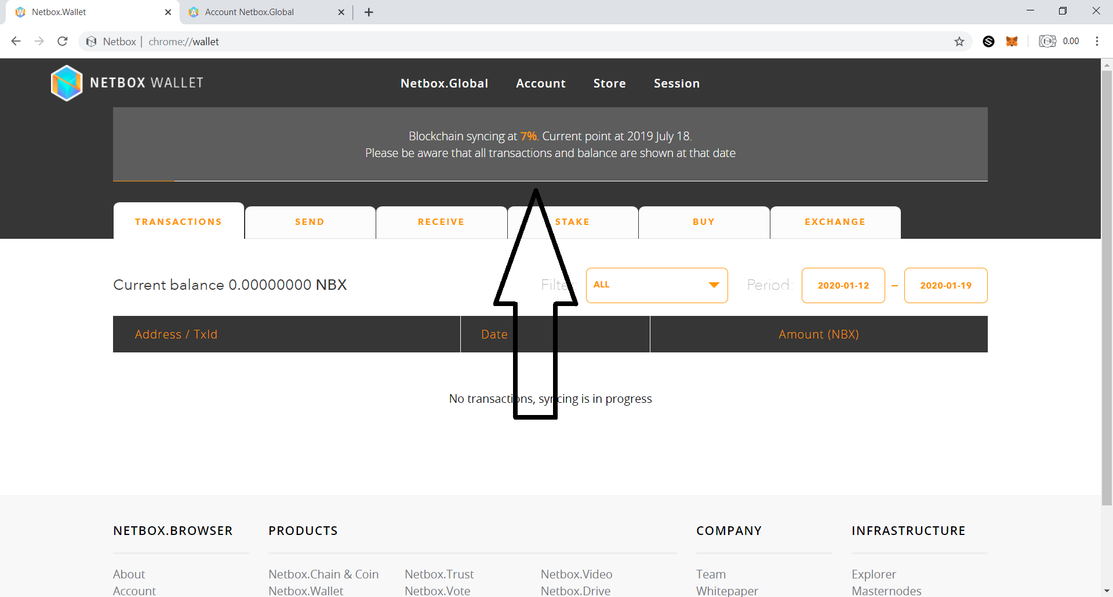Screen dimensions: 1113x597
Task: Open the Receive tab
Action: tap(441, 222)
